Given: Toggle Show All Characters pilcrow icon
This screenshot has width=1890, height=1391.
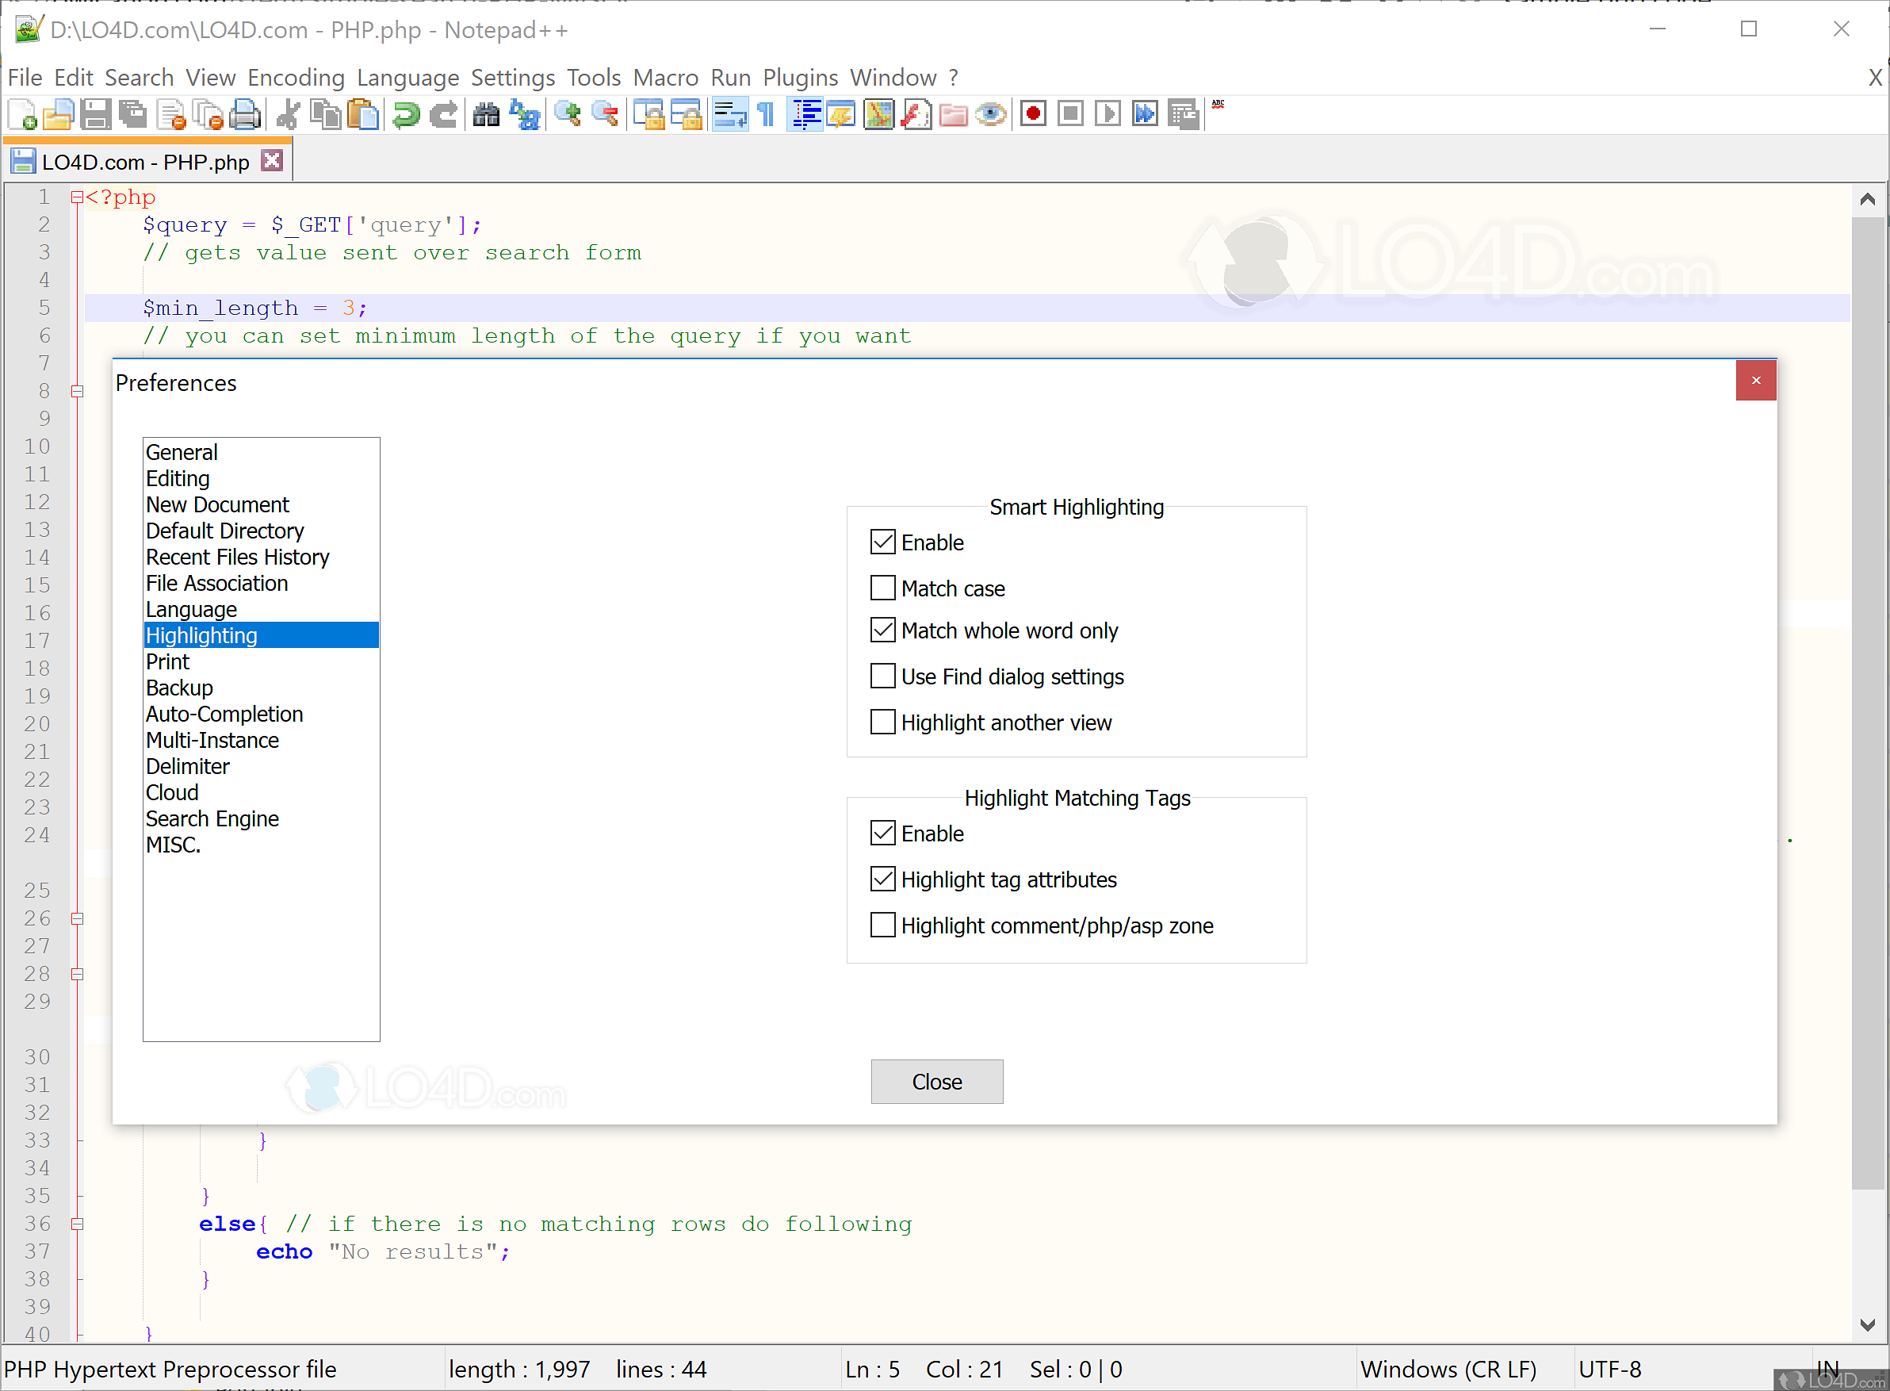Looking at the screenshot, I should (766, 114).
